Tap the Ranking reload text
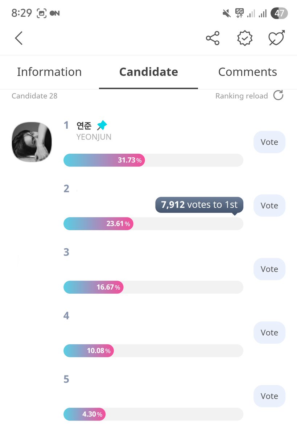This screenshot has height=435, width=297. pyautogui.click(x=242, y=96)
